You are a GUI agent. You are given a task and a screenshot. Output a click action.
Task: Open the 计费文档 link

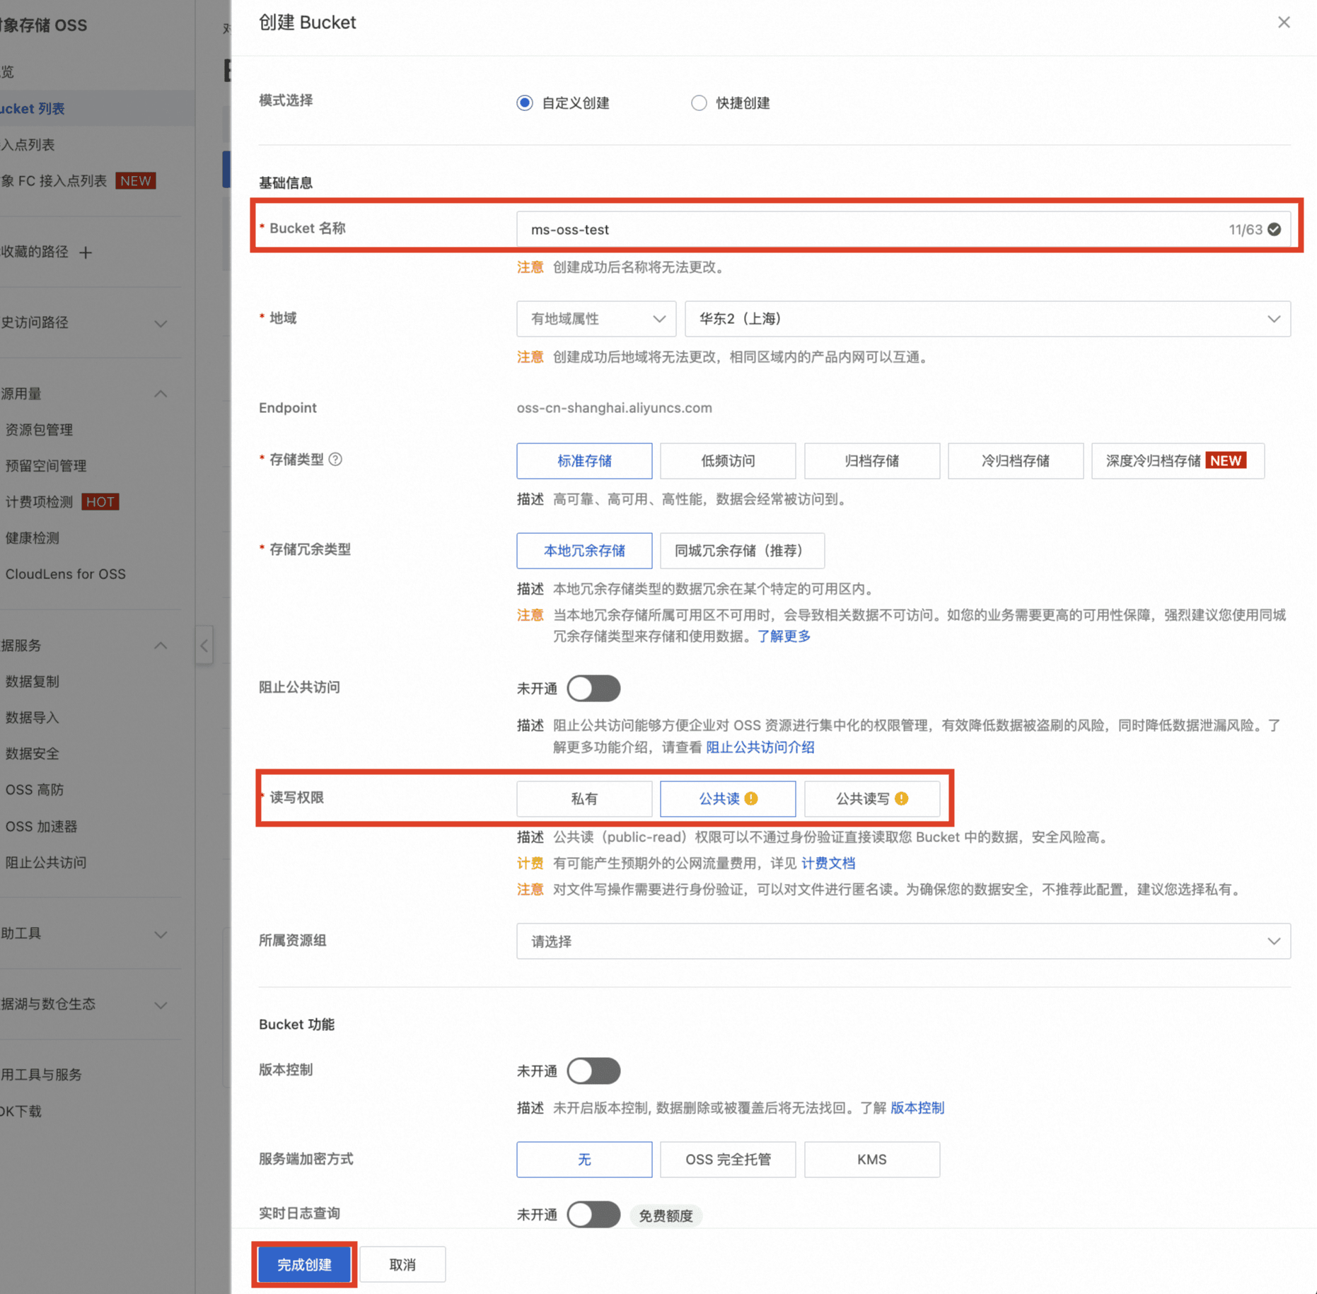(x=828, y=863)
